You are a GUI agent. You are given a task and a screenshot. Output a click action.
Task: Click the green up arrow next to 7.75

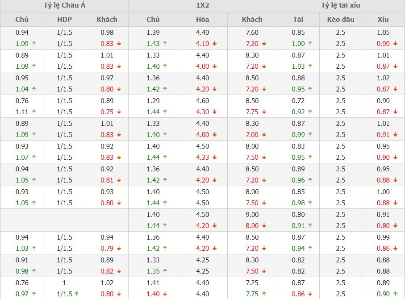tap(263, 294)
